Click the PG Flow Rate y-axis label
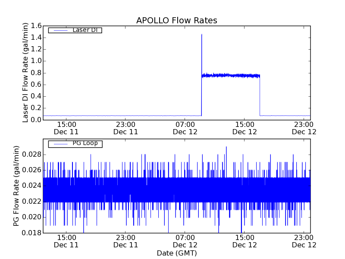The width and height of the screenshot is (345, 259). point(16,186)
